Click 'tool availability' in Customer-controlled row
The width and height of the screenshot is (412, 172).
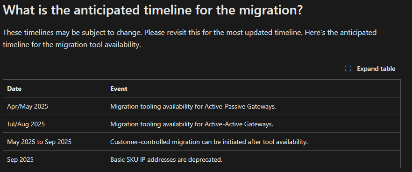[x=286, y=142]
